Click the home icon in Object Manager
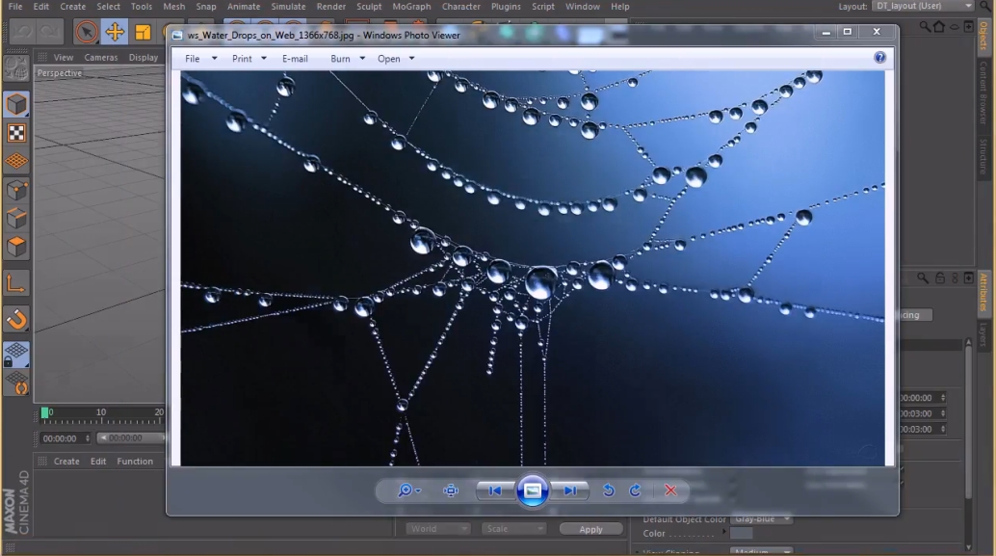996x556 pixels. click(x=939, y=27)
